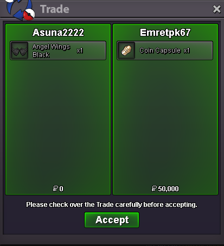Select the Angel Wings Black item row
The image size is (224, 246).
point(58,51)
